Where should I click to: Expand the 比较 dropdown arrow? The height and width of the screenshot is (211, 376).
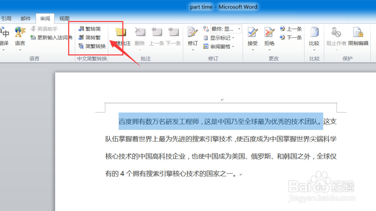pos(314,50)
